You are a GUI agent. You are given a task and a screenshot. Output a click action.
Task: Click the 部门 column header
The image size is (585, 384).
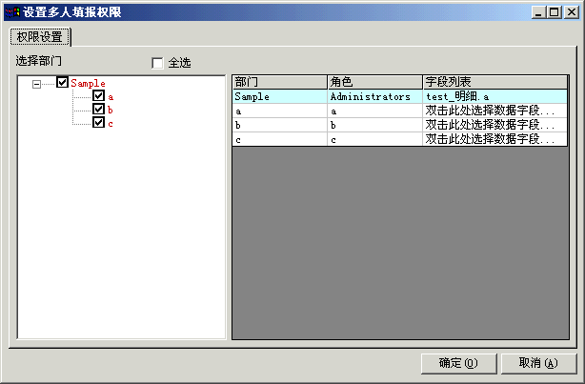280,82
